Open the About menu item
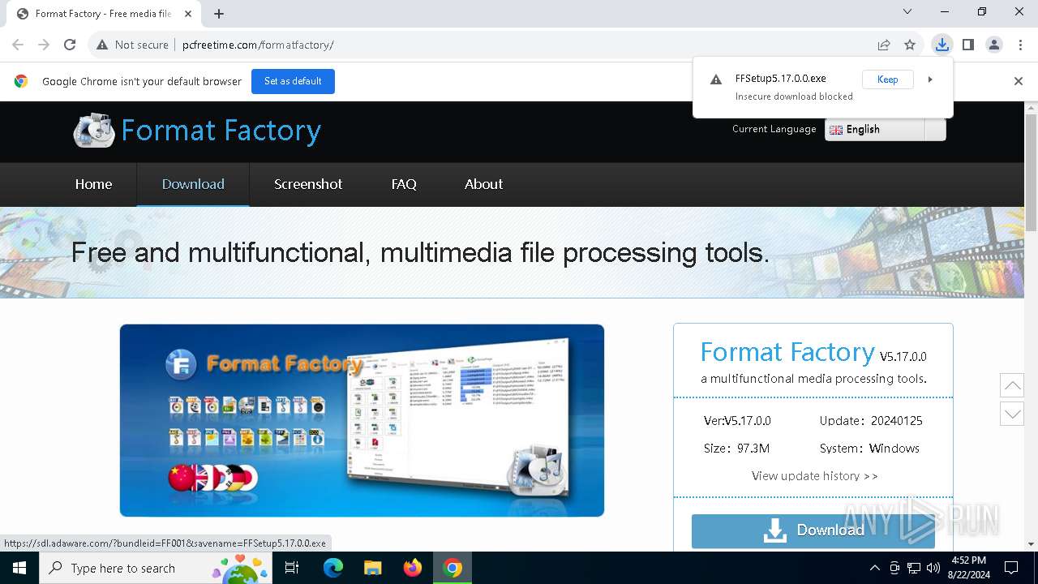Viewport: 1038px width, 584px height. click(484, 184)
